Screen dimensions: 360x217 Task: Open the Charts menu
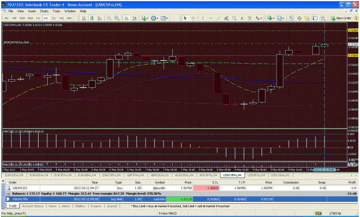pyautogui.click(x=44, y=11)
